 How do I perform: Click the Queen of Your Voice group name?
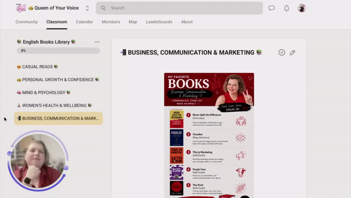pos(57,8)
